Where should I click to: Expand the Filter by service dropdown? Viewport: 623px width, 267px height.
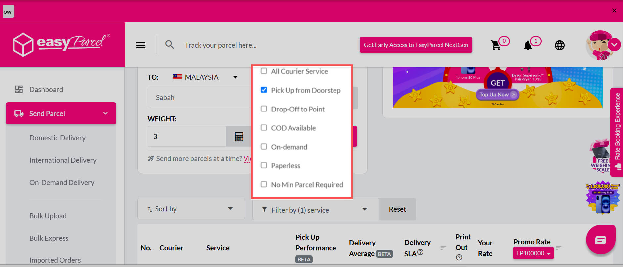coord(315,210)
